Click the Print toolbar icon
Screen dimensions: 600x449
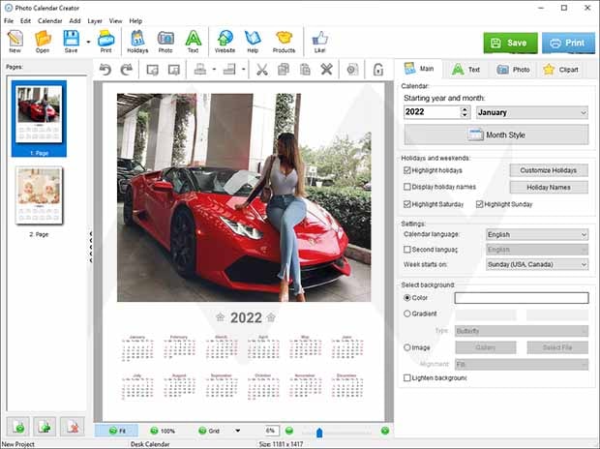(x=106, y=42)
